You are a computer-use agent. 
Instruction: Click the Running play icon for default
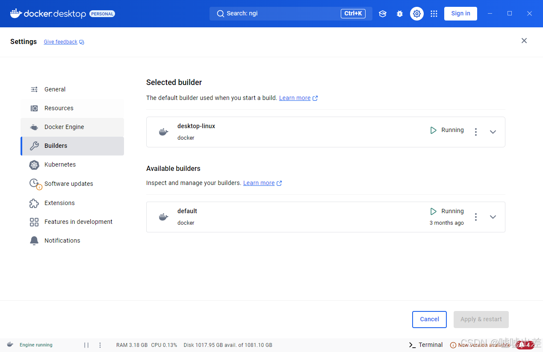(434, 211)
